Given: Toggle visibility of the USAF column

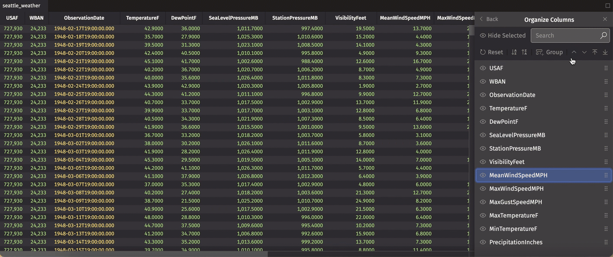Looking at the screenshot, I should coord(483,68).
